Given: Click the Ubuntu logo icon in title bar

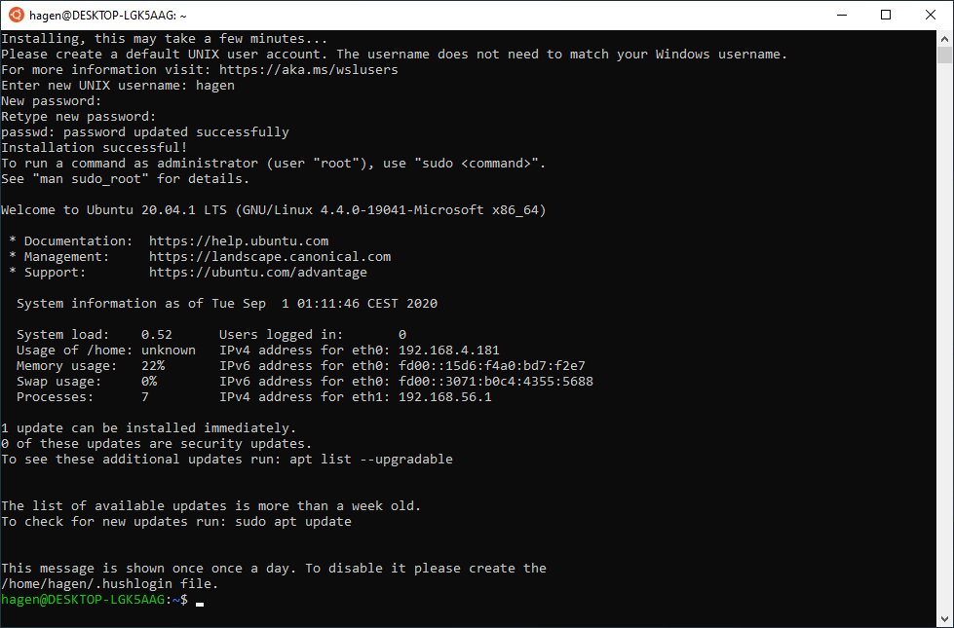Looking at the screenshot, I should (x=17, y=16).
